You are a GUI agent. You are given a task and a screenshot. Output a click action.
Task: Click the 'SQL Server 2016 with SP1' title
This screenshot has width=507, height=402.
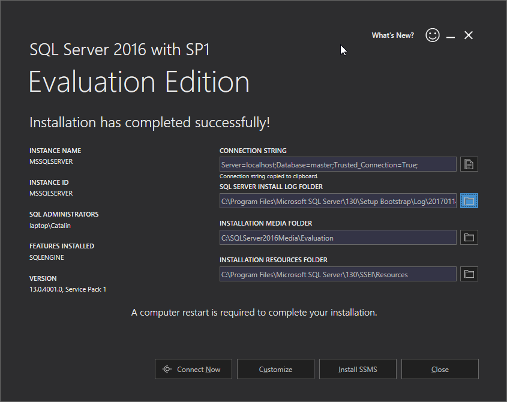(x=119, y=50)
